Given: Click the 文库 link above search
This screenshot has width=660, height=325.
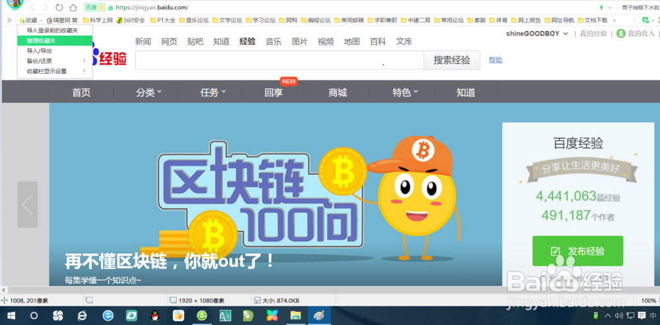Looking at the screenshot, I should (x=404, y=42).
